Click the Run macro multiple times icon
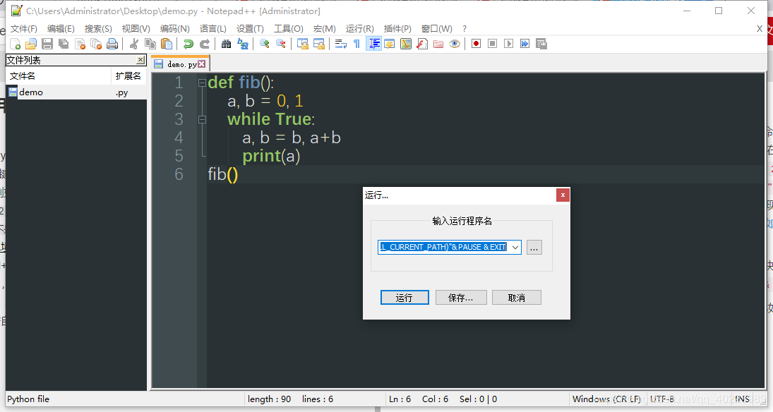This screenshot has height=412, width=773. 525,44
